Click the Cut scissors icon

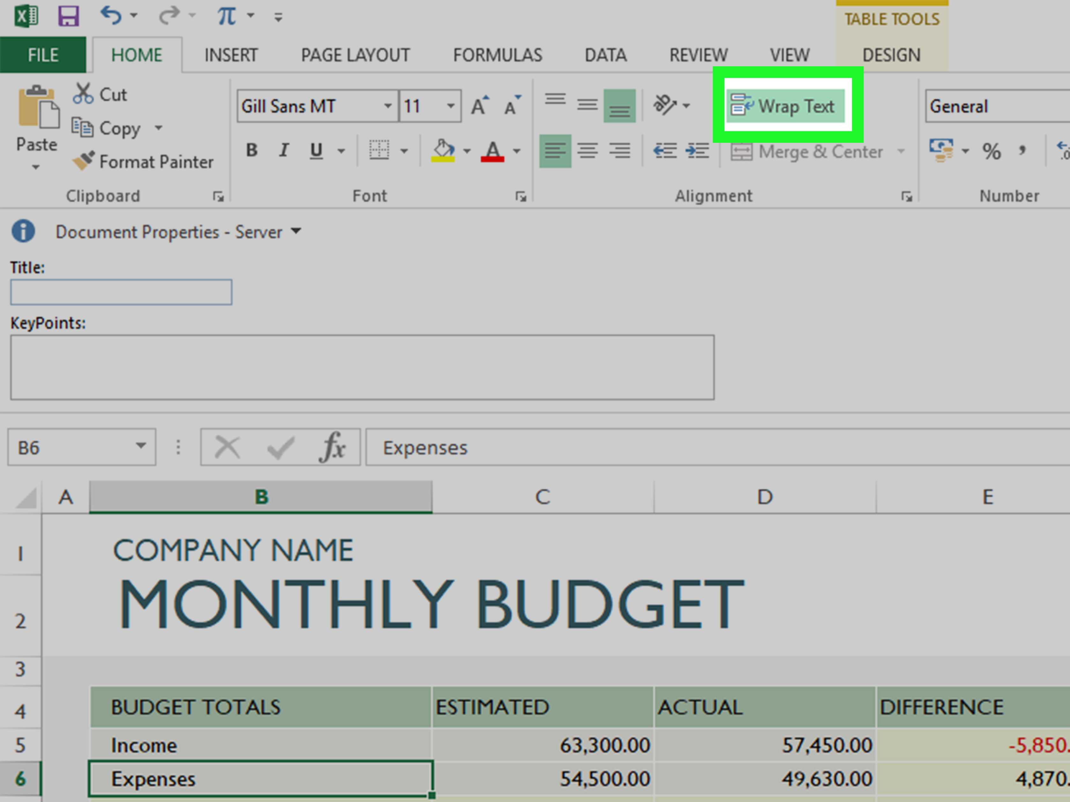[x=83, y=94]
